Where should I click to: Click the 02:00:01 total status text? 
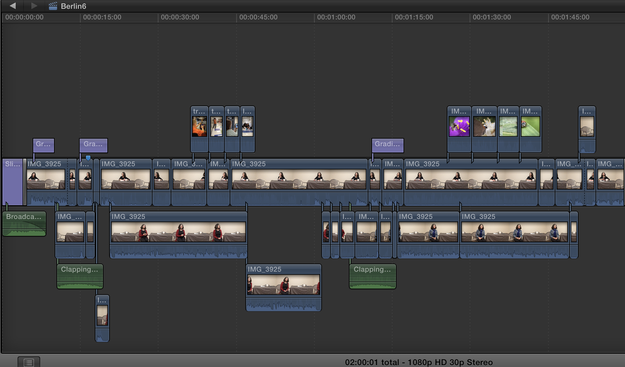click(x=419, y=362)
